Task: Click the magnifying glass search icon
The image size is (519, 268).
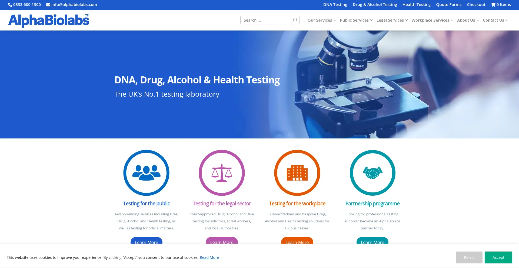Action: pos(294,20)
